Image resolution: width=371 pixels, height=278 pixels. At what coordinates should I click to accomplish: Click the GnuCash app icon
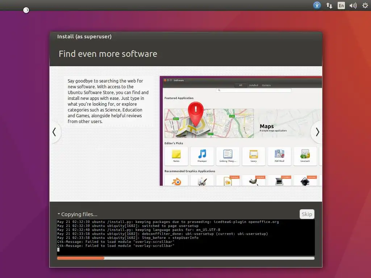click(x=305, y=154)
